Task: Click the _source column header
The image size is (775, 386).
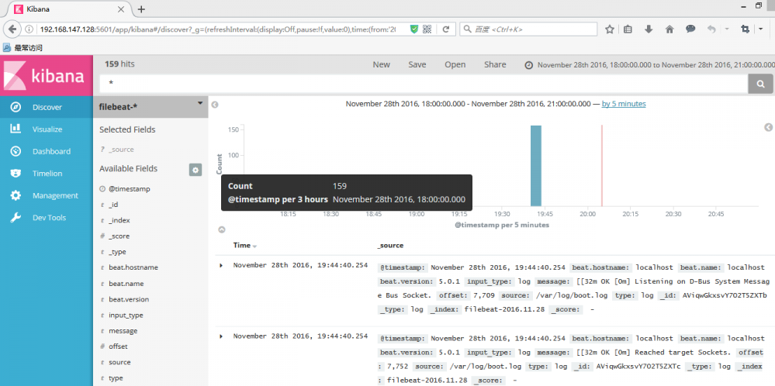Action: coord(390,246)
